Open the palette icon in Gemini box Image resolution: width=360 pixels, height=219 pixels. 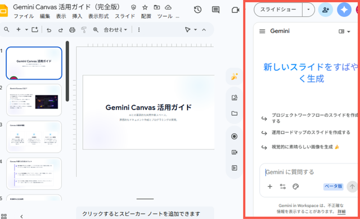tap(295, 186)
